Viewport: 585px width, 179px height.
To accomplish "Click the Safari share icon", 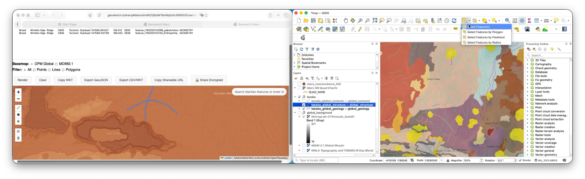I will click(x=270, y=15).
